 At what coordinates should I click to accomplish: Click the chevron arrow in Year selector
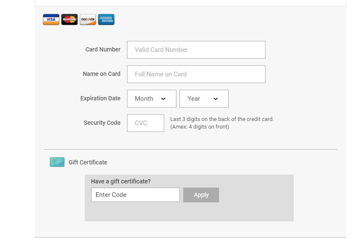coord(216,99)
